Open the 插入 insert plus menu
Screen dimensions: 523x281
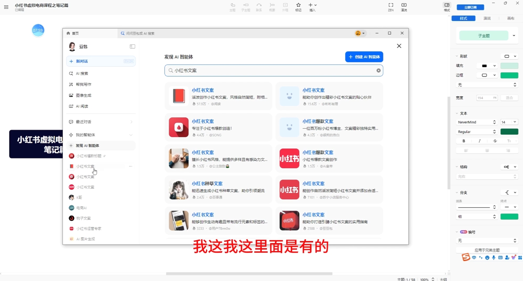pyautogui.click(x=312, y=7)
